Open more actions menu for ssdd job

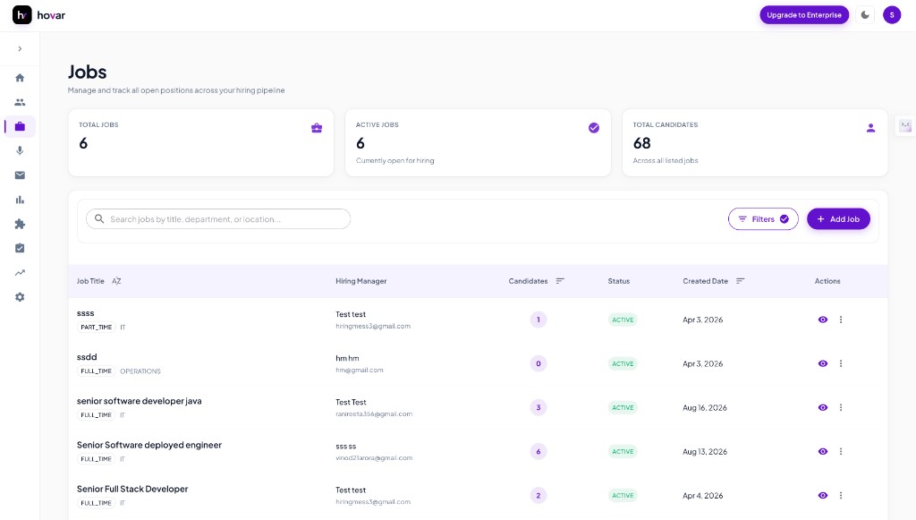click(x=841, y=363)
